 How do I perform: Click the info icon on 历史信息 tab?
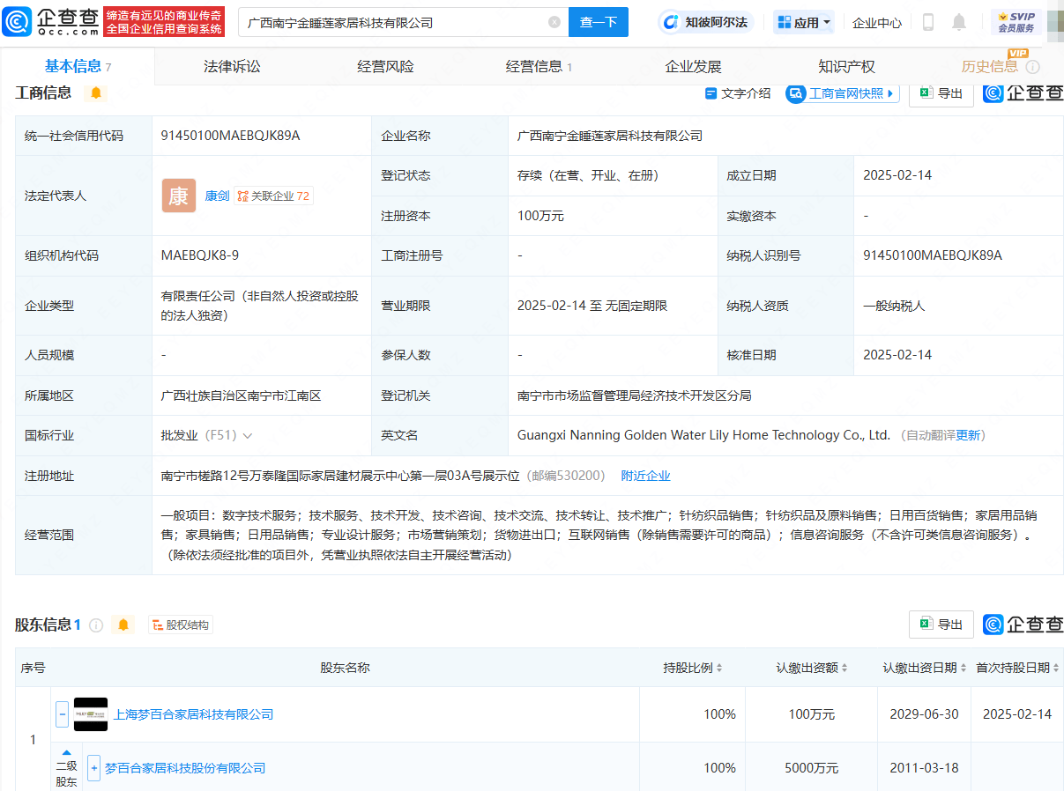[x=1032, y=67]
